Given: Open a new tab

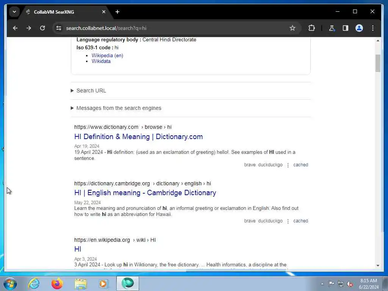Looking at the screenshot, I should pyautogui.click(x=117, y=12).
